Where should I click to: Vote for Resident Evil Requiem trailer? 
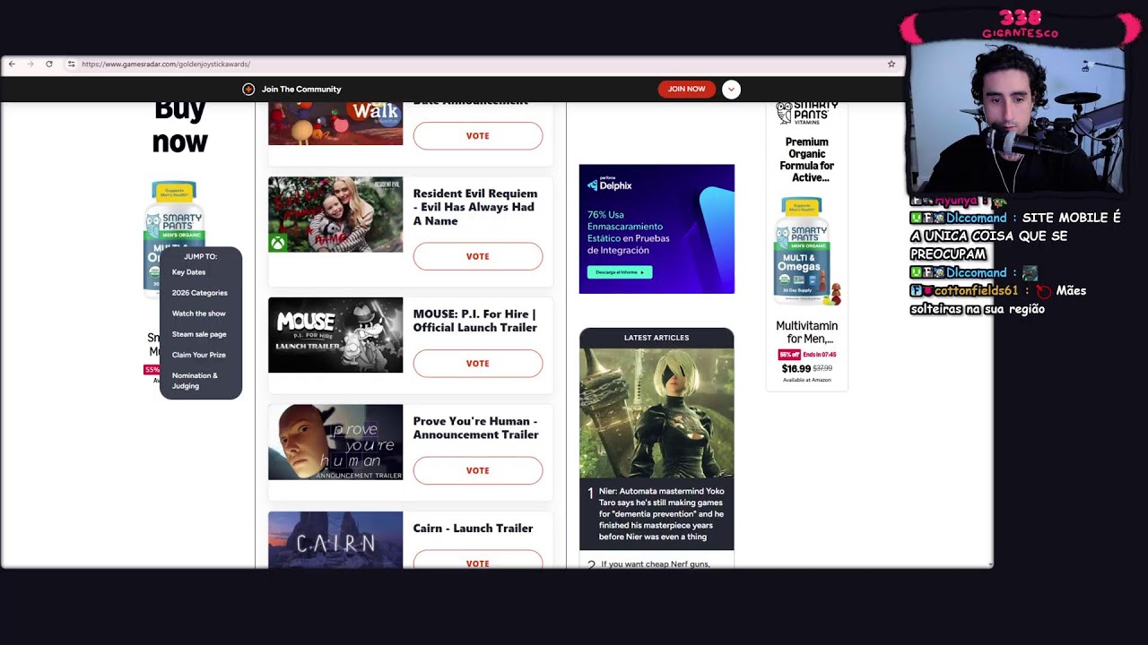point(478,256)
